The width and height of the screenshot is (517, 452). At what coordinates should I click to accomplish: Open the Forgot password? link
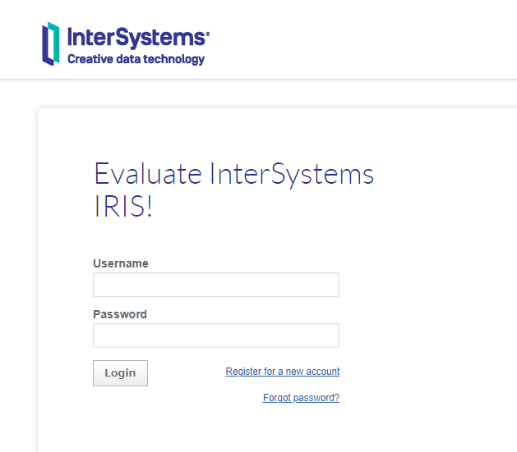point(301,398)
